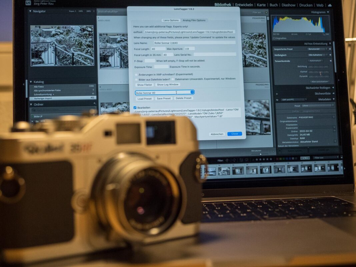Image resolution: width=356 pixels, height=267 pixels.
Task: Open the Rollei Sonnar 40 preset dropdown
Action: coord(192,92)
